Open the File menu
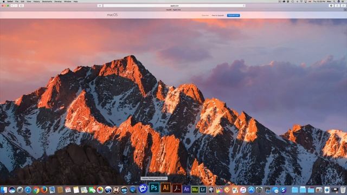Viewport: 347px width, 195px height. pyautogui.click(x=17, y=1)
